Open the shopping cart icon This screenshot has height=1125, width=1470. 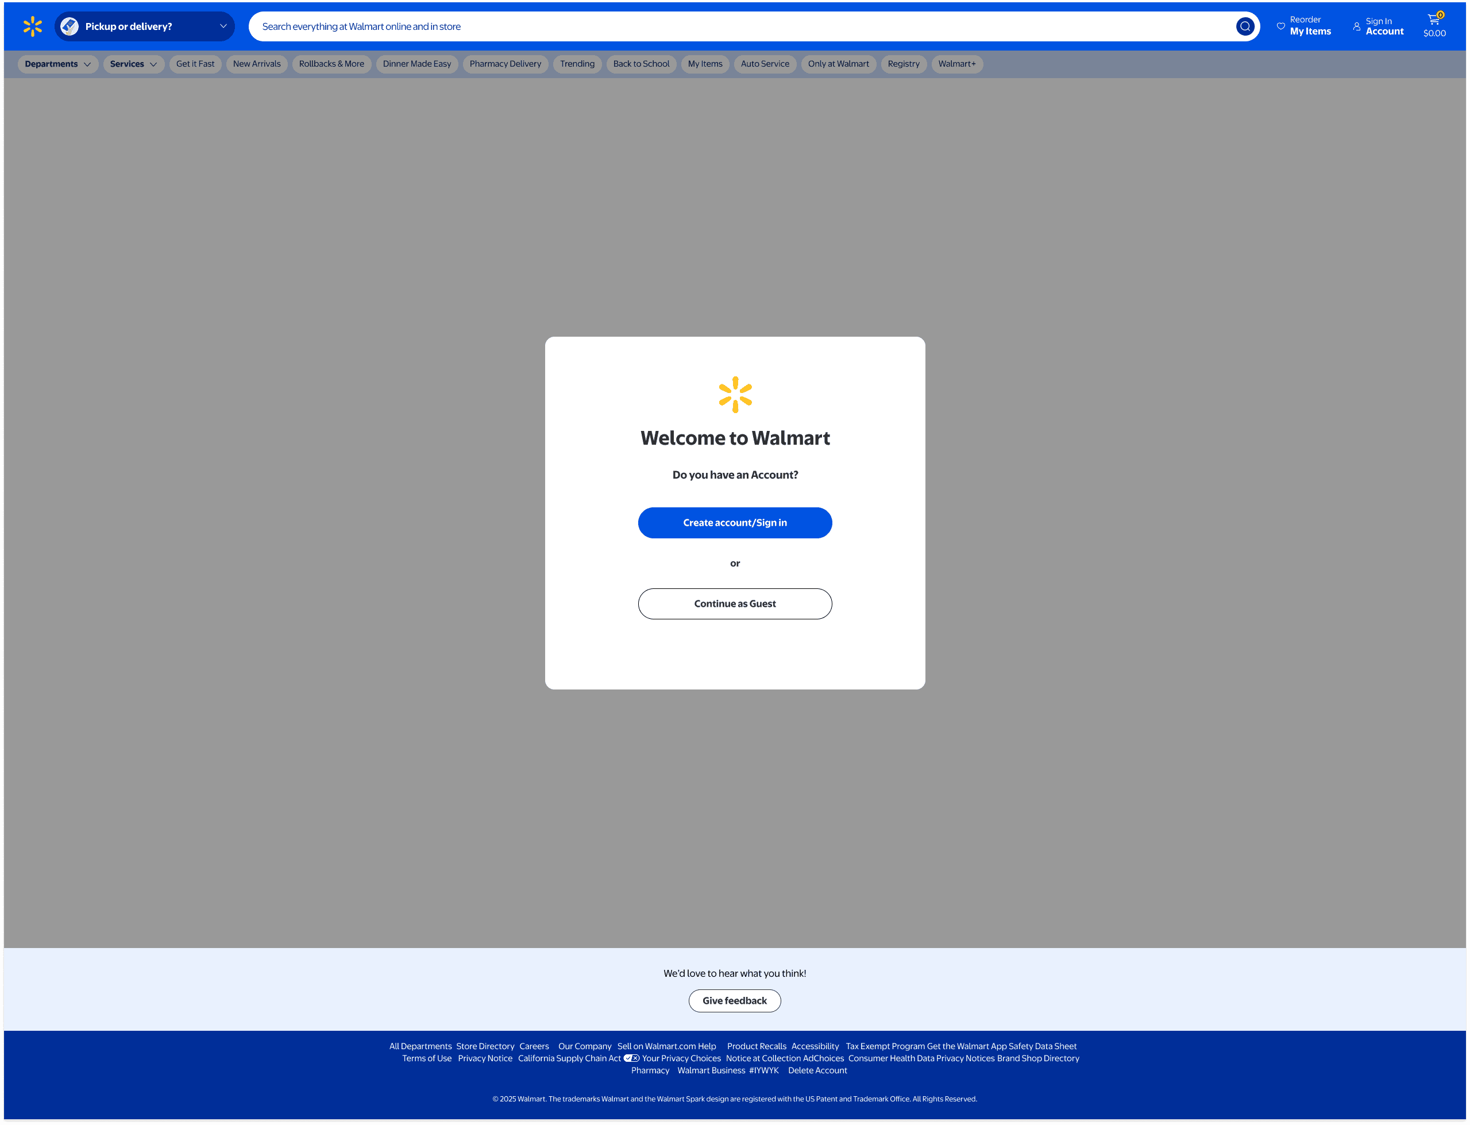pos(1433,20)
